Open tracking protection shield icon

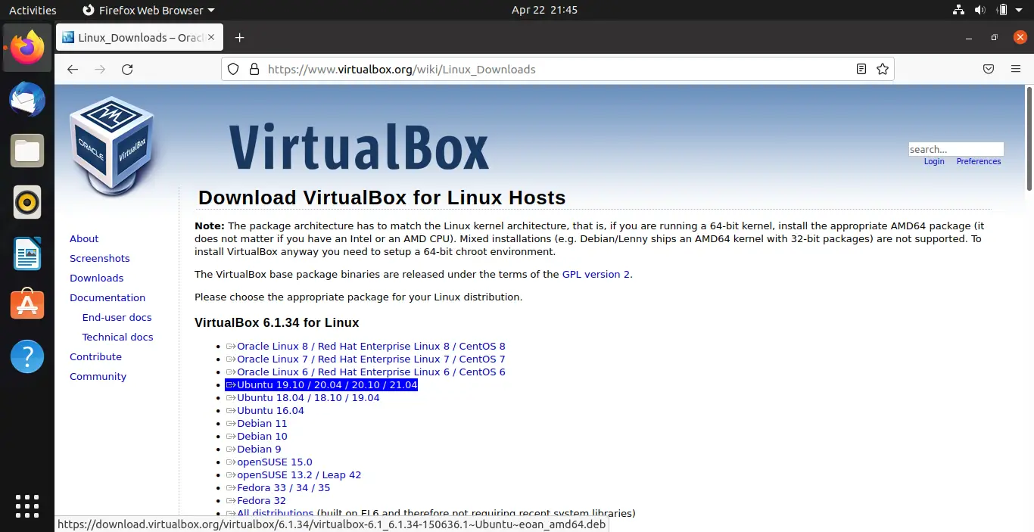click(x=234, y=69)
